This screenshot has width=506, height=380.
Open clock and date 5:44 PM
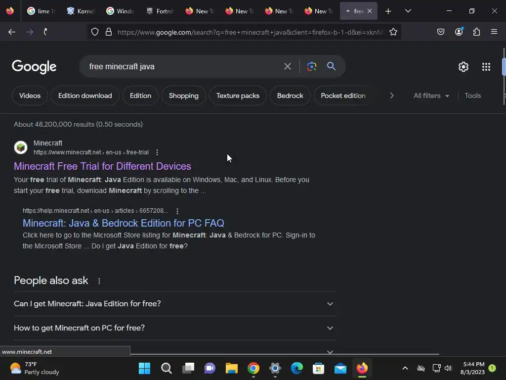click(x=472, y=368)
